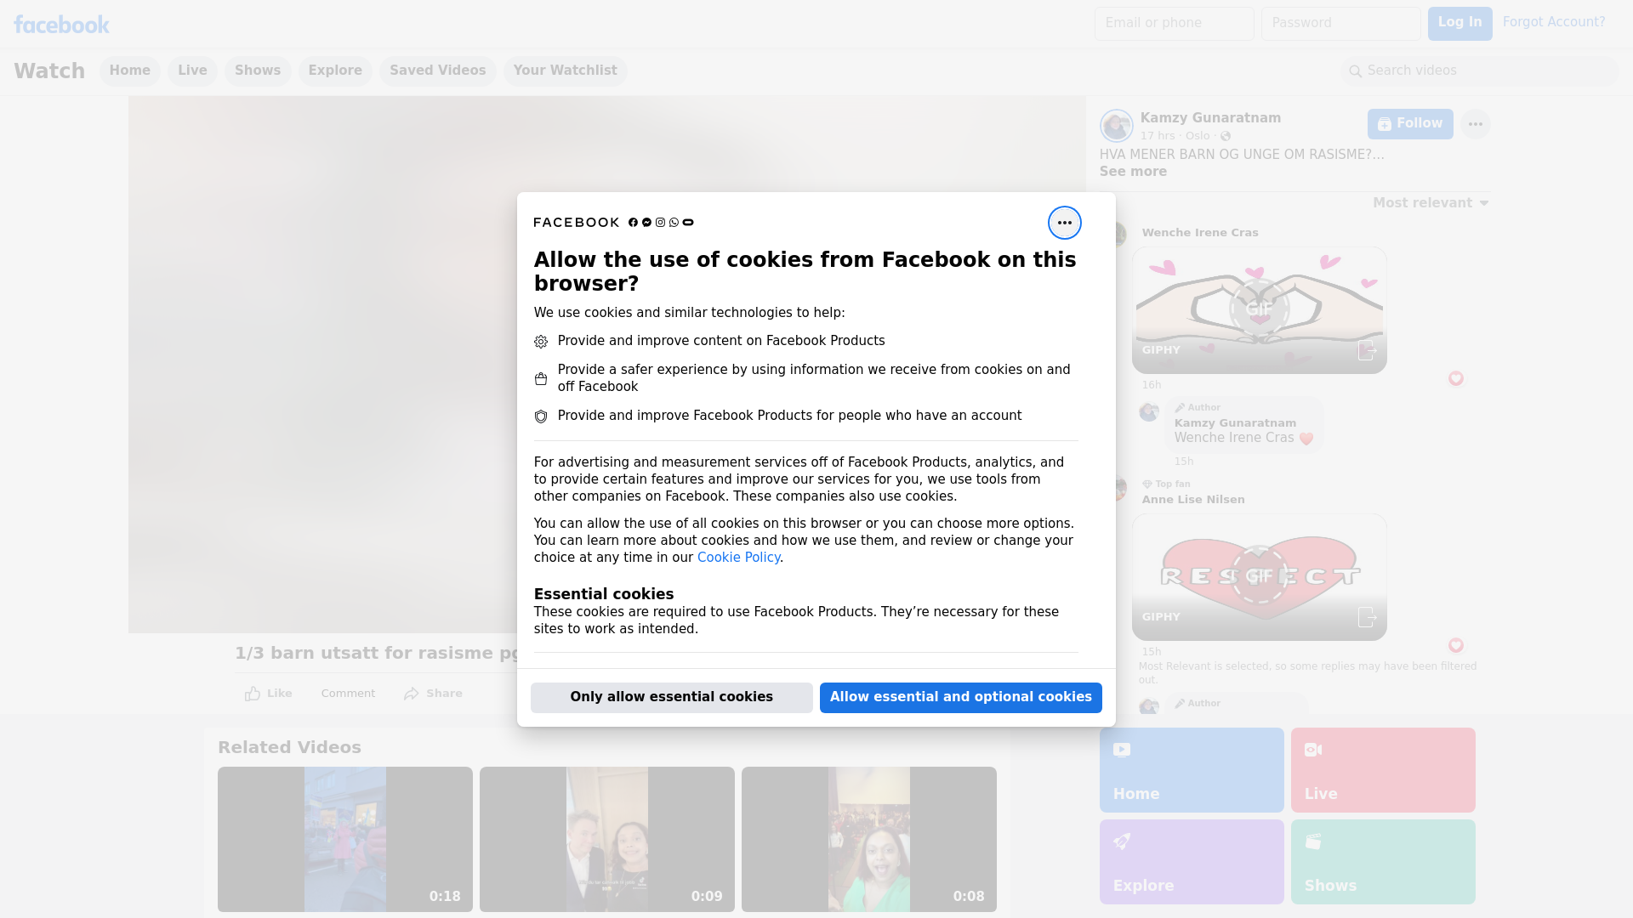This screenshot has height=918, width=1633.
Task: Click Only allow essential cookies button
Action: pos(672,697)
